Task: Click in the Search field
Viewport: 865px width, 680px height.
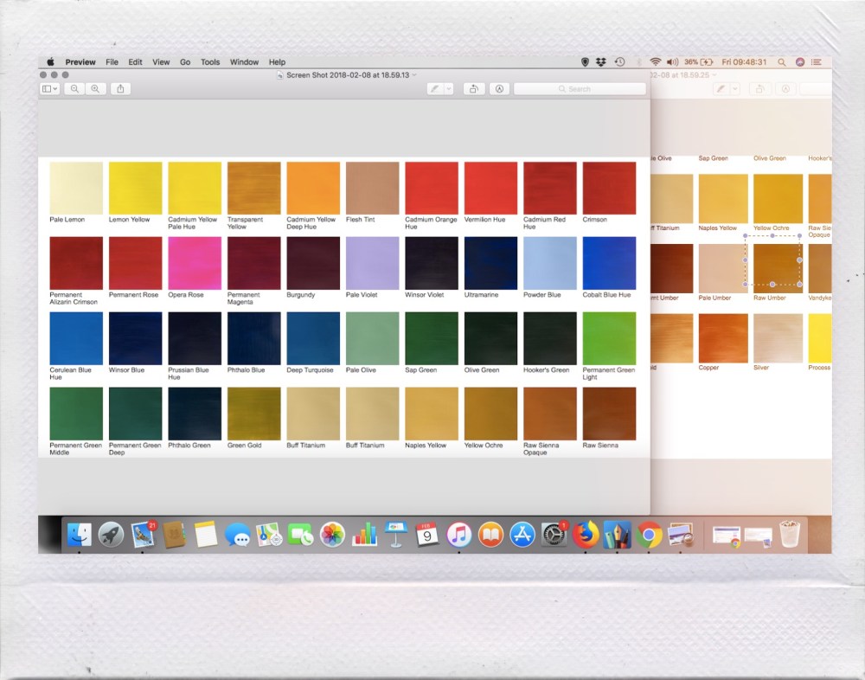Action: [x=580, y=89]
